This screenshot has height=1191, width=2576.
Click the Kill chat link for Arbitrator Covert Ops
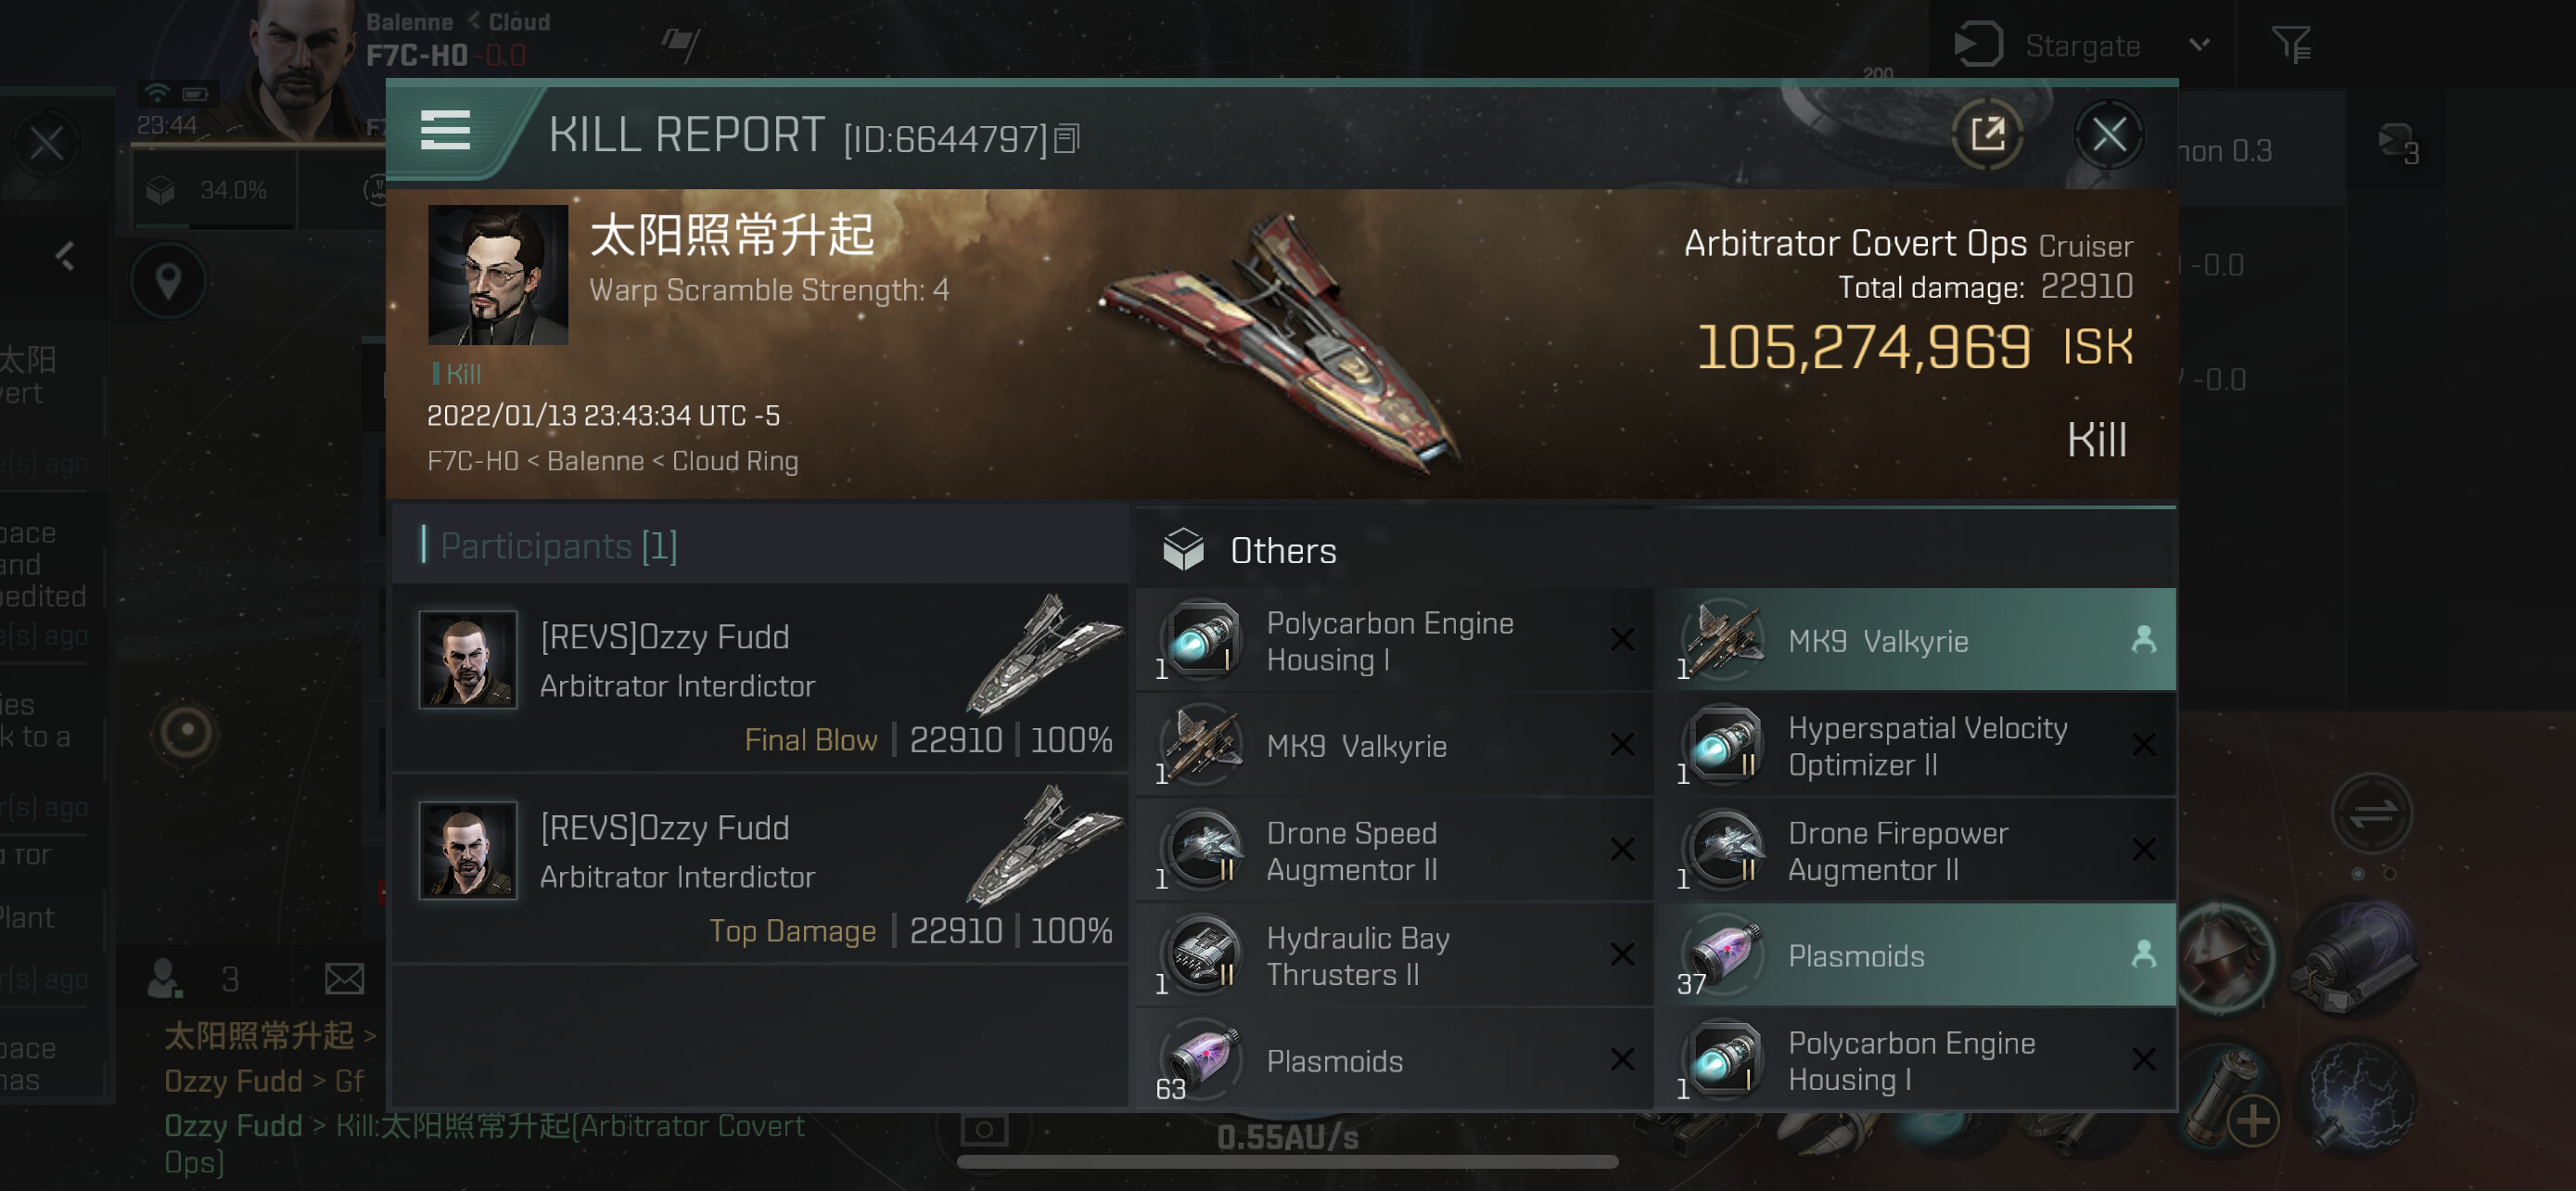tap(570, 1127)
